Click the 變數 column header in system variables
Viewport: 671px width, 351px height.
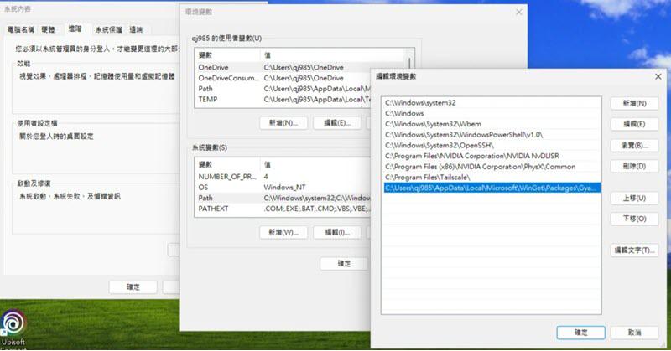[x=227, y=164]
